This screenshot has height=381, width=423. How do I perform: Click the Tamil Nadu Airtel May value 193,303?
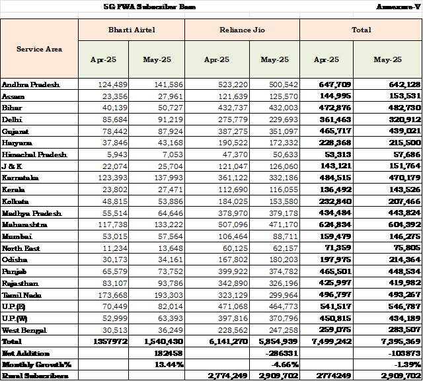[x=169, y=295]
